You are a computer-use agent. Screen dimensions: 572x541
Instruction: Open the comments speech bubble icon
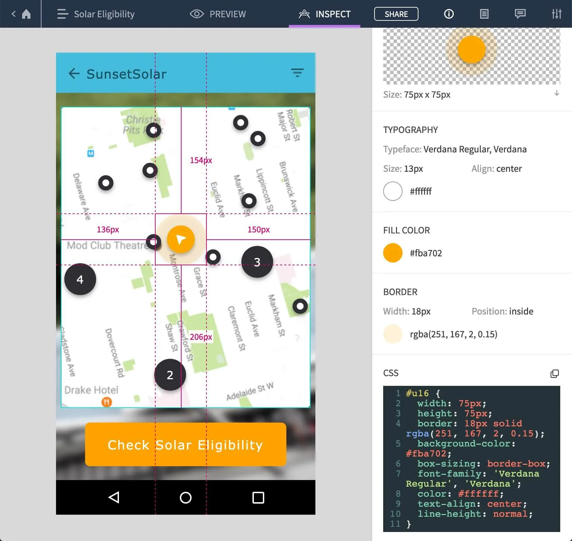(520, 14)
